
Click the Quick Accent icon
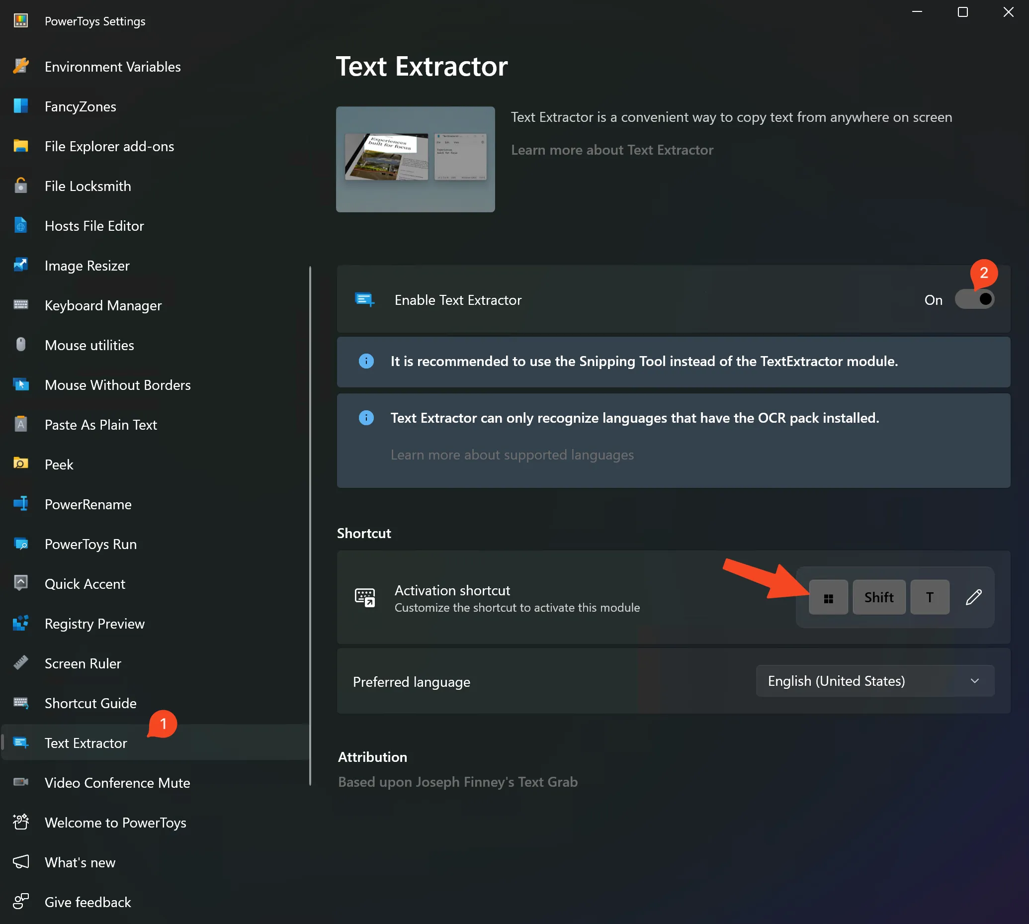pyautogui.click(x=21, y=583)
